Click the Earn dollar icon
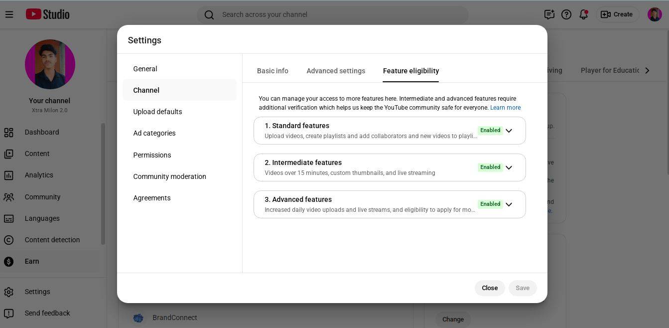669x328 pixels. tap(9, 261)
